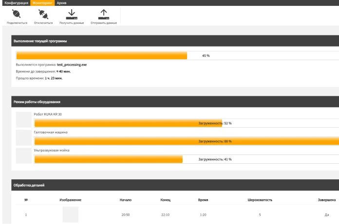The width and height of the screenshot is (339, 224).
Task: Click the Да completed cell
Action: (x=327, y=215)
